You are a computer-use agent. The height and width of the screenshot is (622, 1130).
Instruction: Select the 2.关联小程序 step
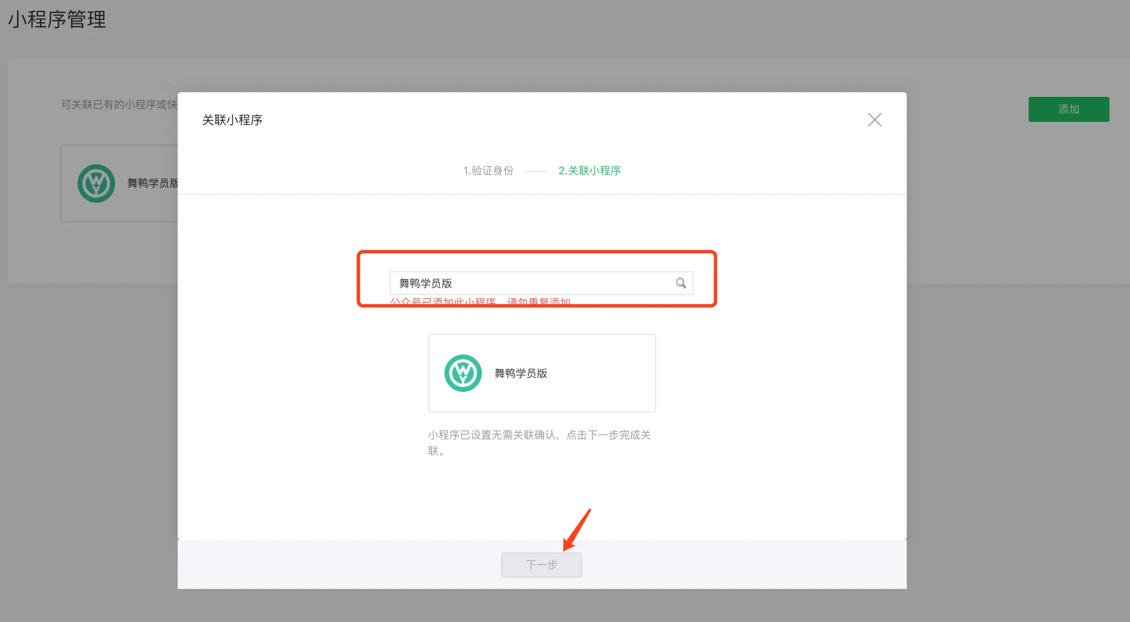[x=589, y=171]
